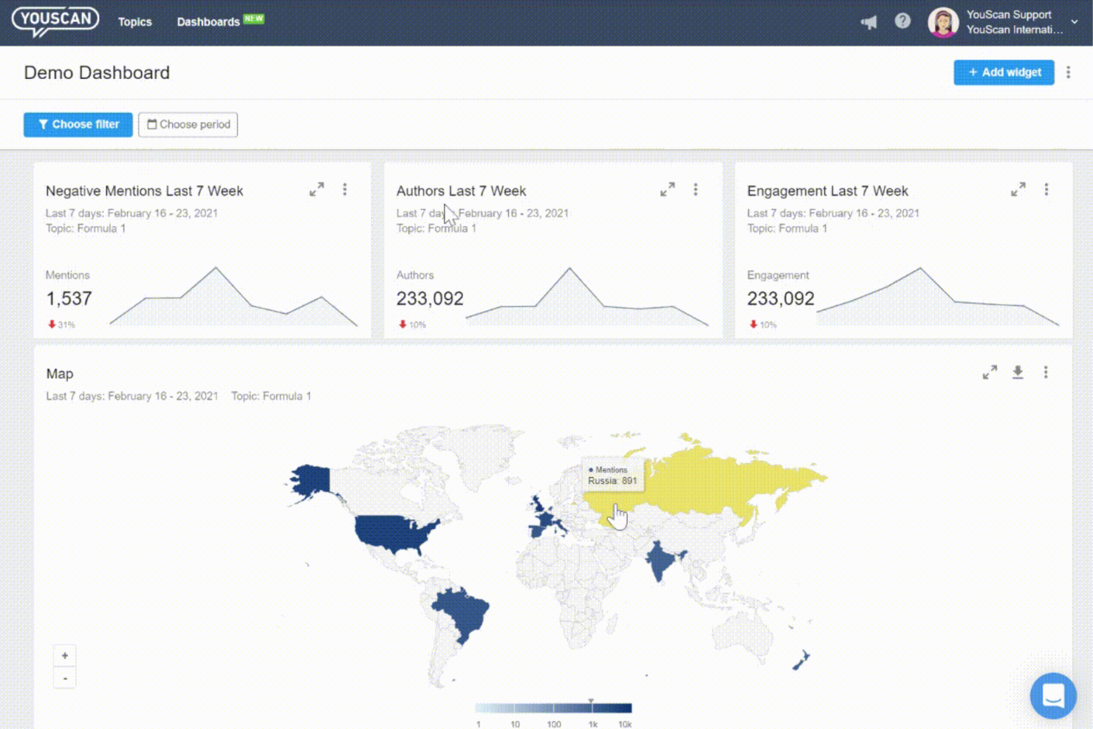The width and height of the screenshot is (1093, 729).
Task: Expand the Map widget to fullscreen
Action: [x=990, y=372]
